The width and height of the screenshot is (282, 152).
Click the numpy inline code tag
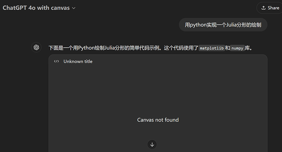point(237,48)
